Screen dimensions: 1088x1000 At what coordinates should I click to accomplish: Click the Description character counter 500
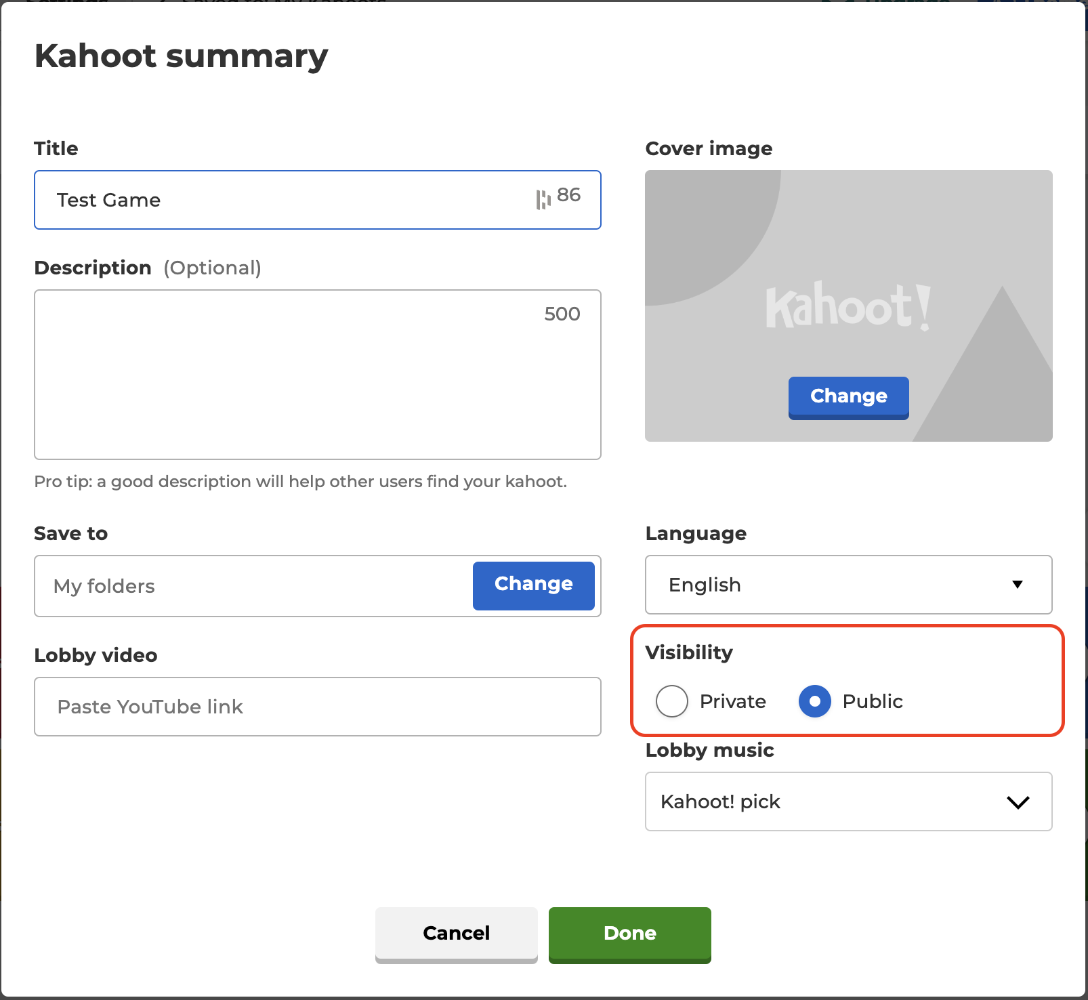pos(562,314)
